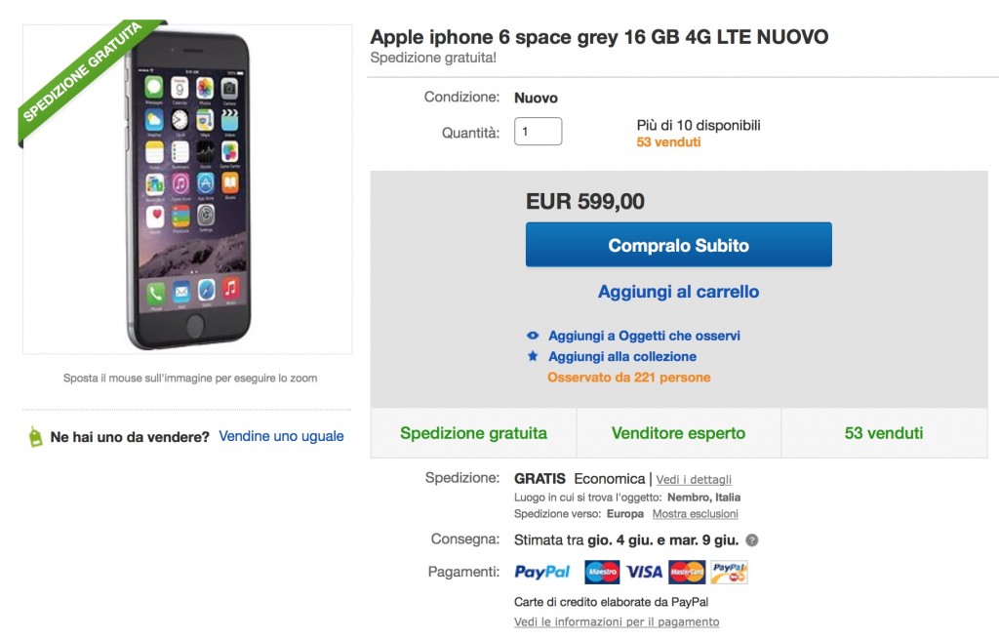
Task: Click the Maestro card icon
Action: (x=602, y=572)
